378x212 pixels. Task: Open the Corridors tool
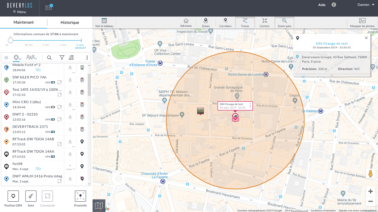(x=225, y=23)
